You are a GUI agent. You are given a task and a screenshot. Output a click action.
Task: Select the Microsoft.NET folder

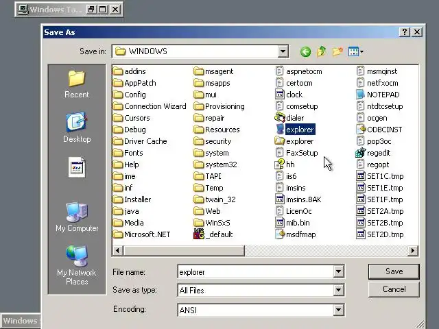pos(142,234)
